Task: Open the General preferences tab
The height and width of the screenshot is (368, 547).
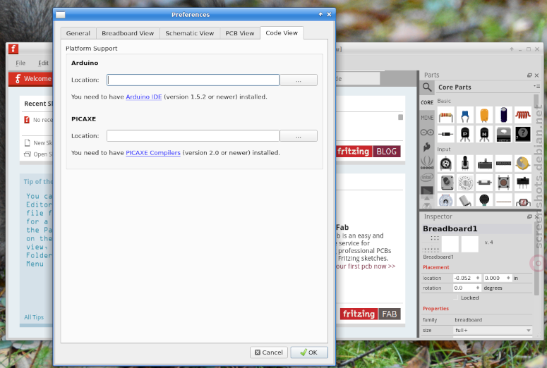Action: [78, 33]
